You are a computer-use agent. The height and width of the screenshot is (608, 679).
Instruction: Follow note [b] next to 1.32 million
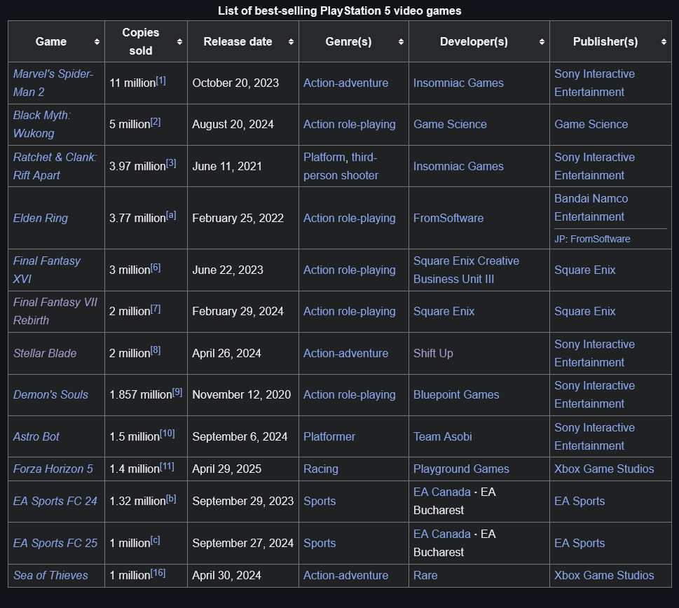(171, 499)
